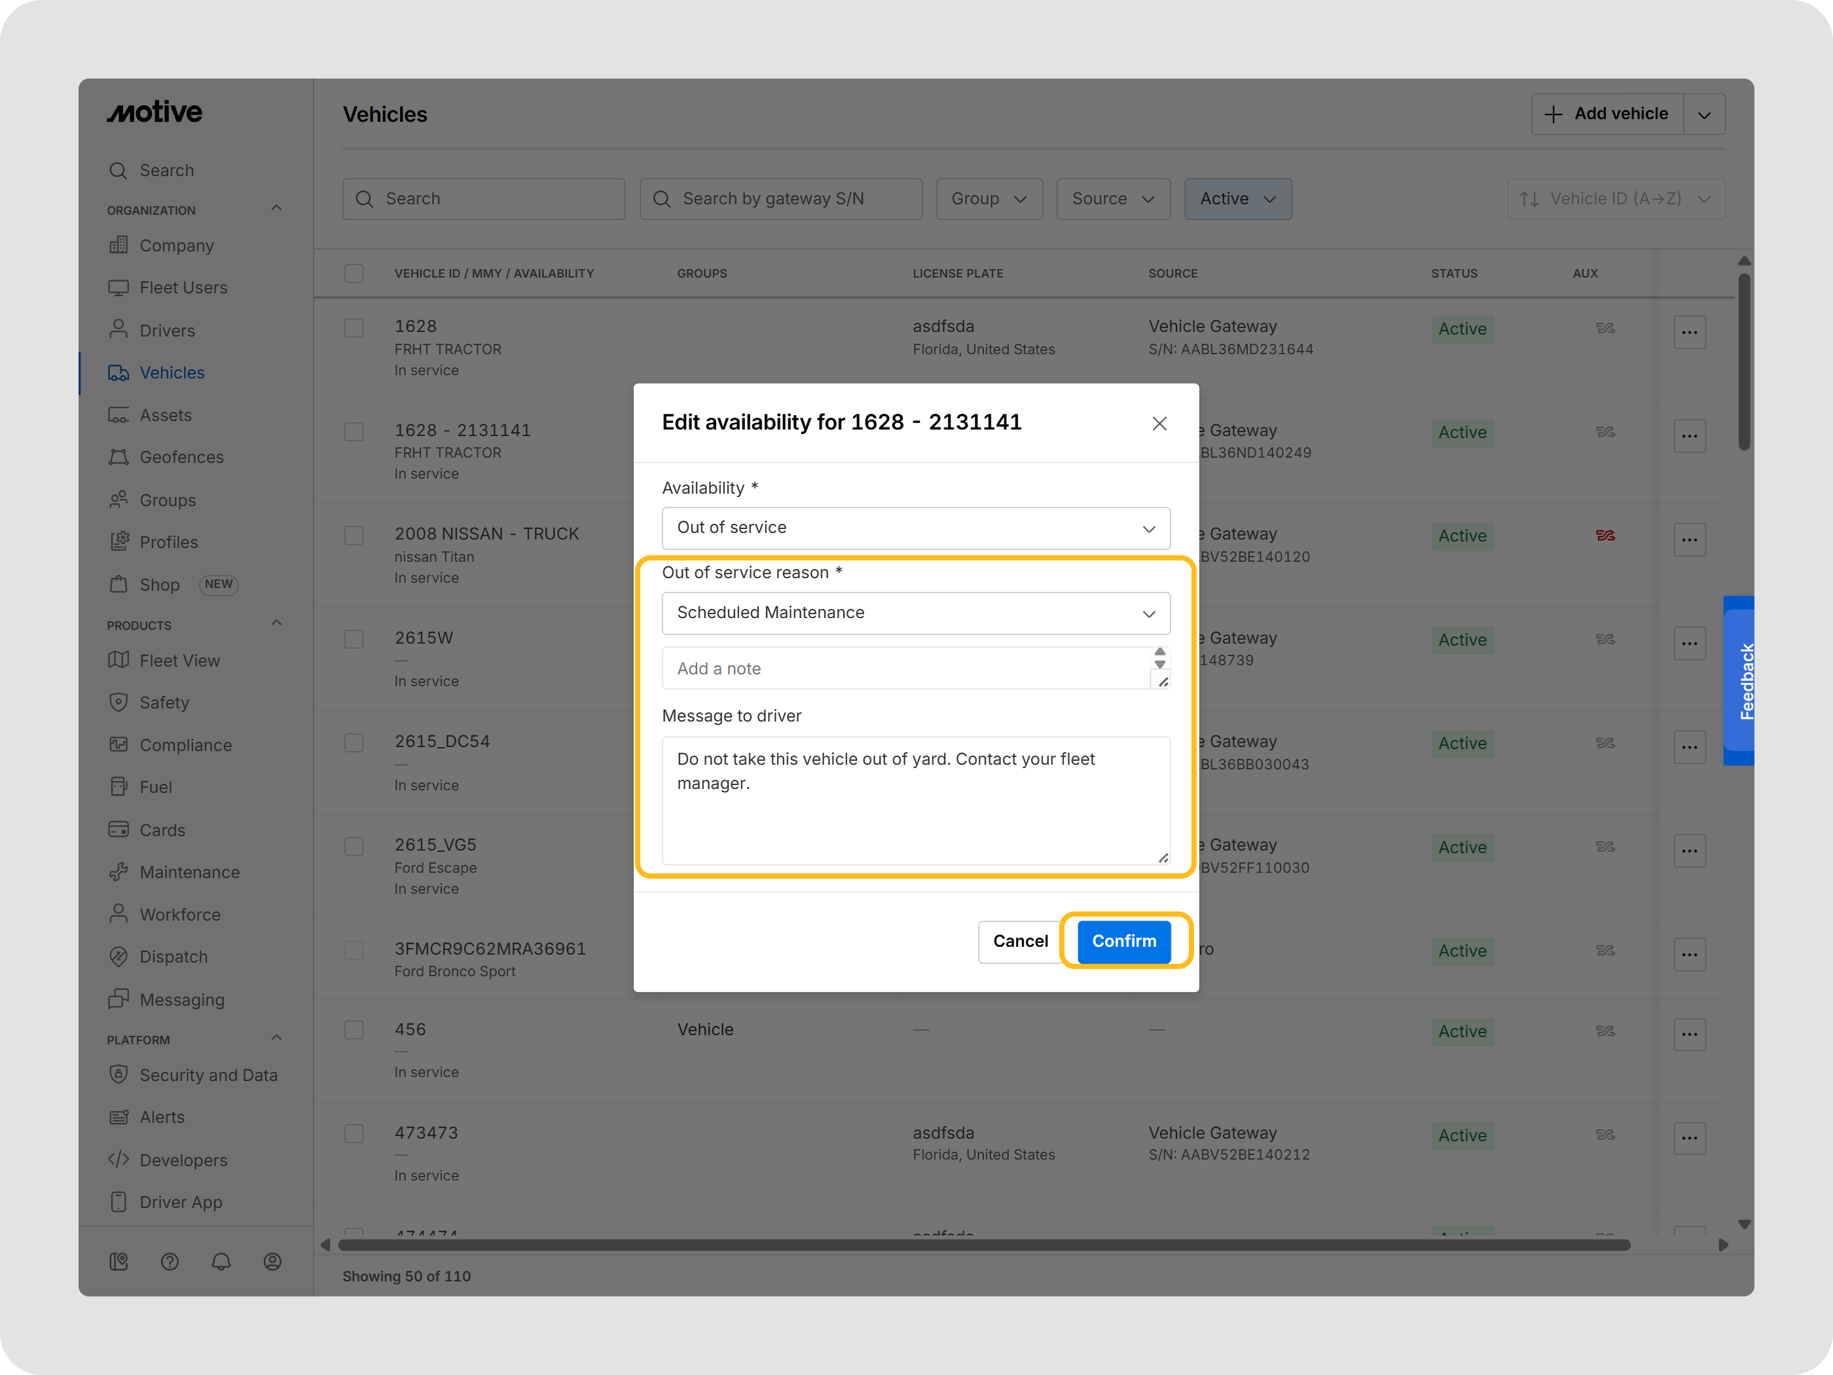This screenshot has height=1375, width=1833.
Task: Open the help question mark icon
Action: 170,1262
